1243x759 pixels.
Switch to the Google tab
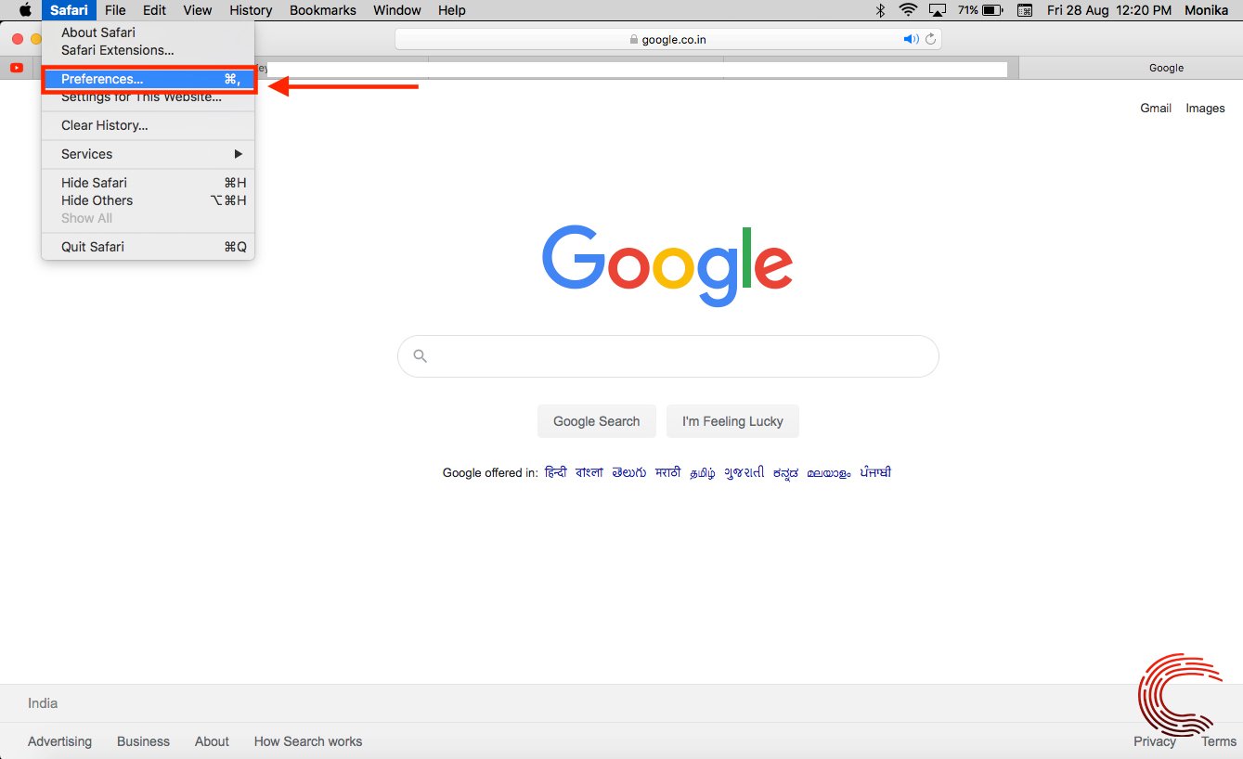click(x=1131, y=68)
